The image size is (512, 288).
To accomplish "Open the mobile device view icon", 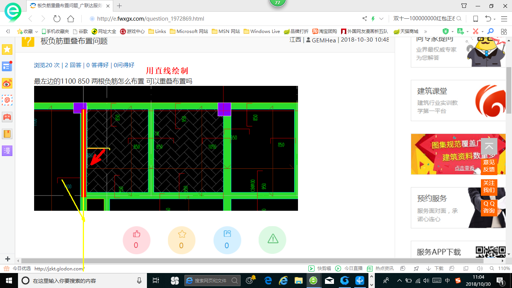I will point(476,19).
